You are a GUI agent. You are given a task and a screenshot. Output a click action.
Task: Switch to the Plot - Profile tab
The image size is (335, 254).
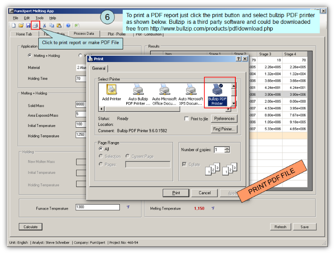click(x=116, y=34)
